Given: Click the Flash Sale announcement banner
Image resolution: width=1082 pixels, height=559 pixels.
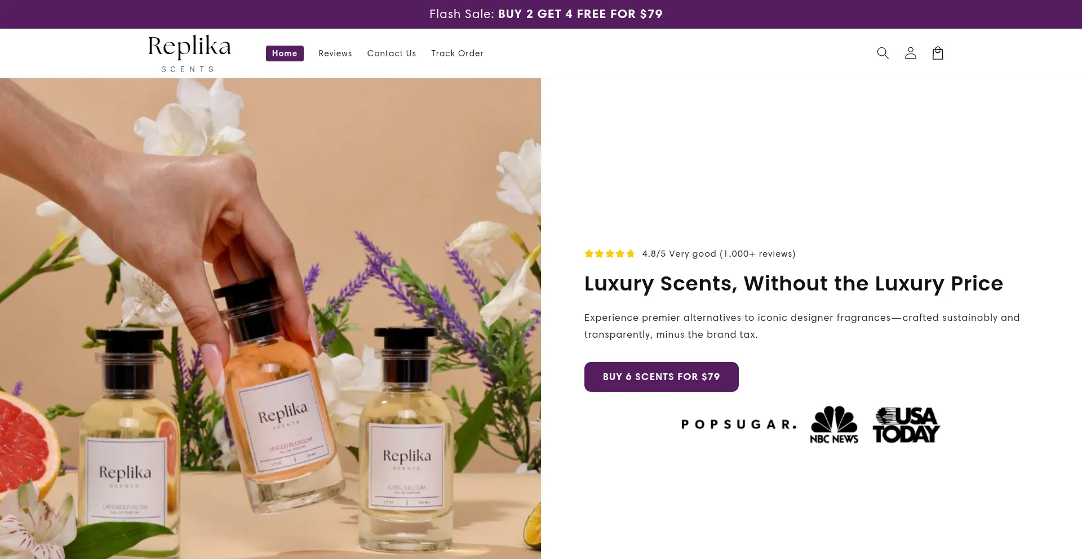Looking at the screenshot, I should pyautogui.click(x=546, y=14).
